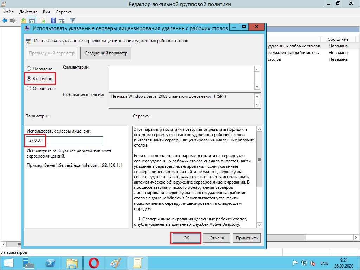The height and width of the screenshot is (270, 360).
Task: Click the blue Back arrow in main toolbar
Action: 5,20
